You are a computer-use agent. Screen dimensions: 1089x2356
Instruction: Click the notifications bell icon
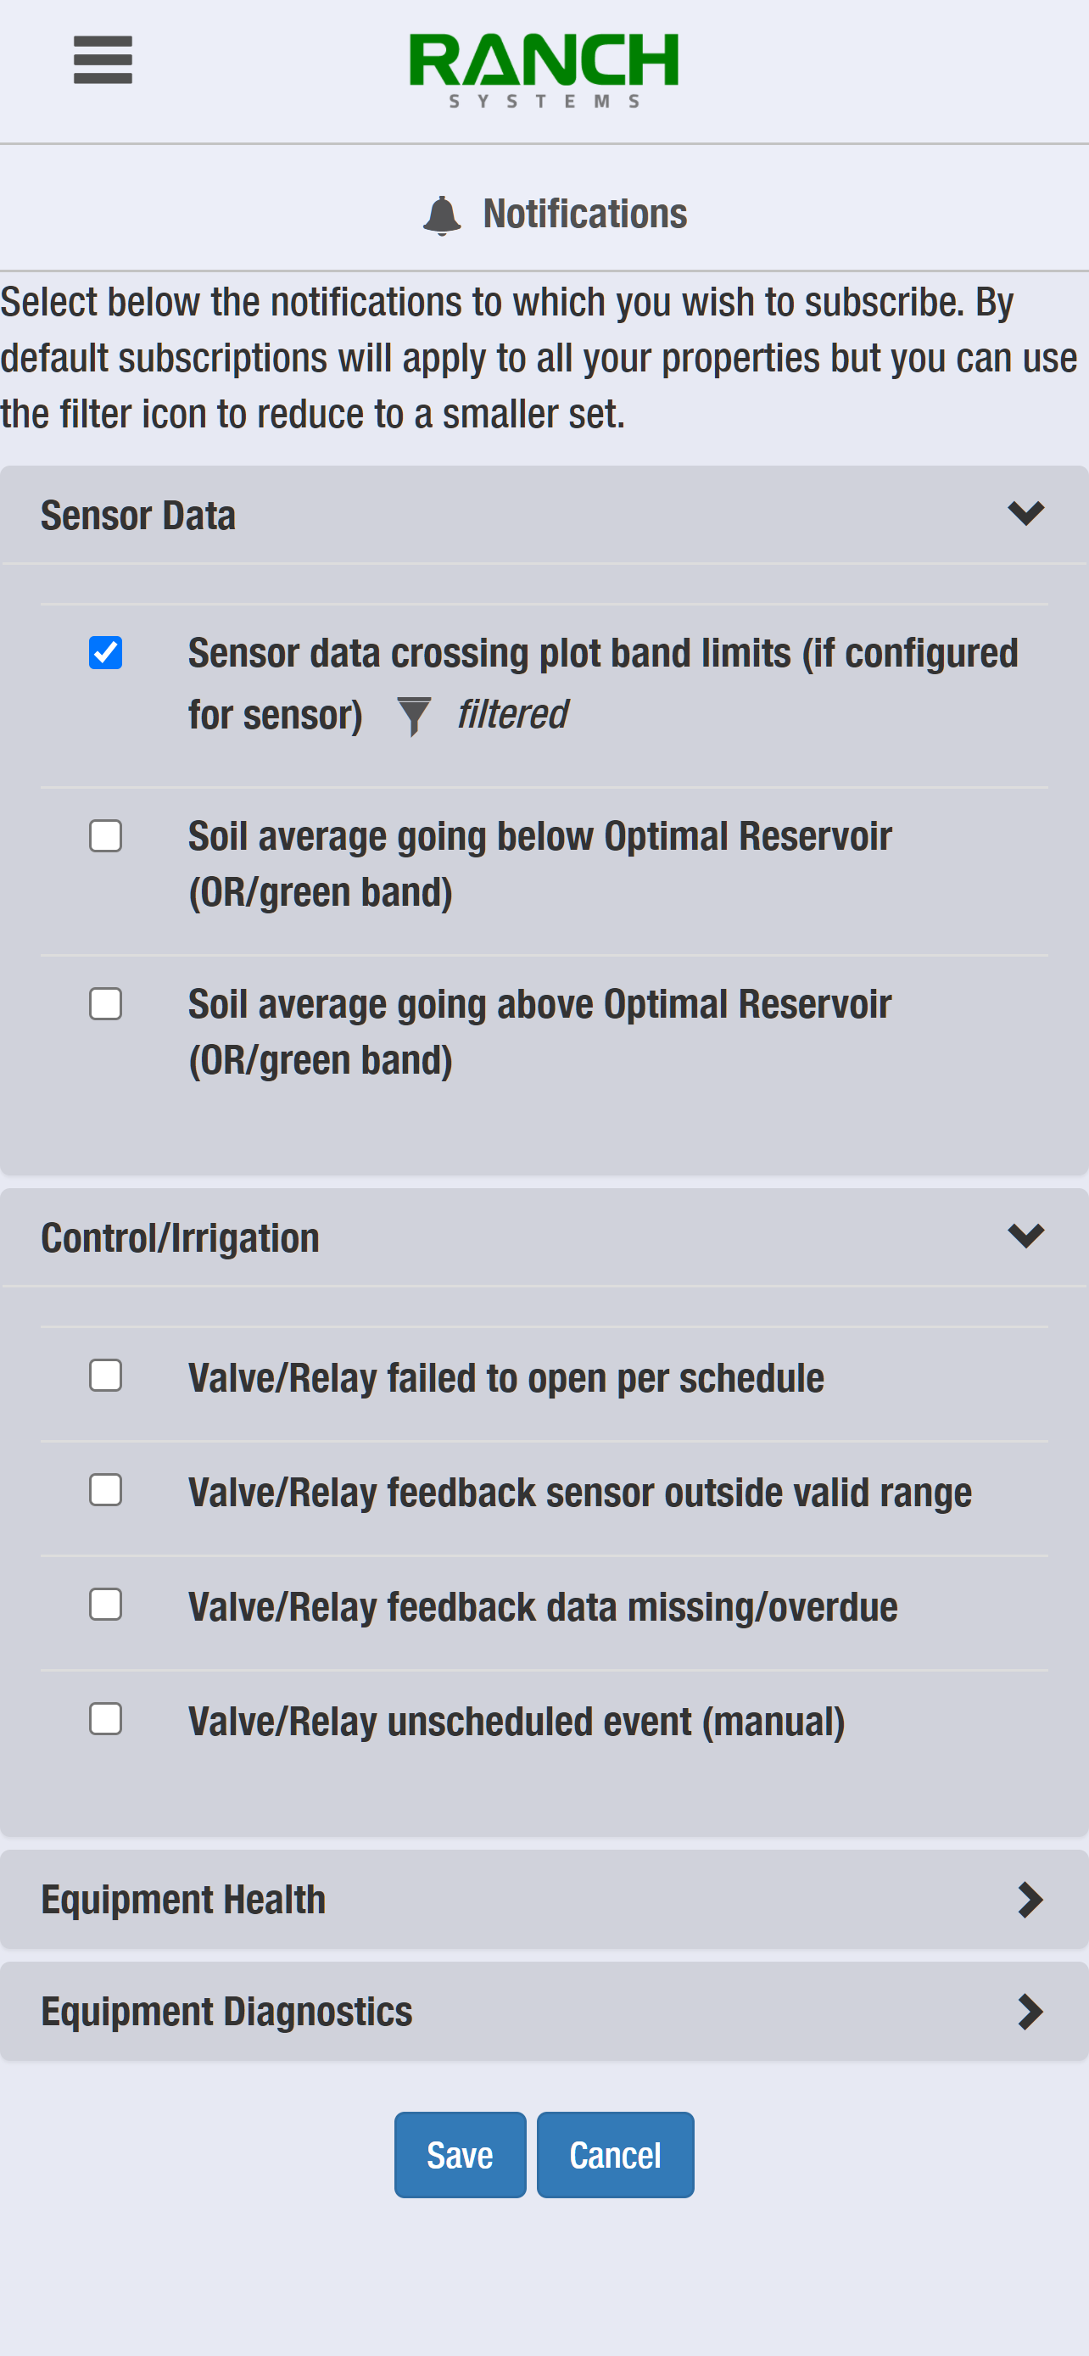click(x=442, y=215)
